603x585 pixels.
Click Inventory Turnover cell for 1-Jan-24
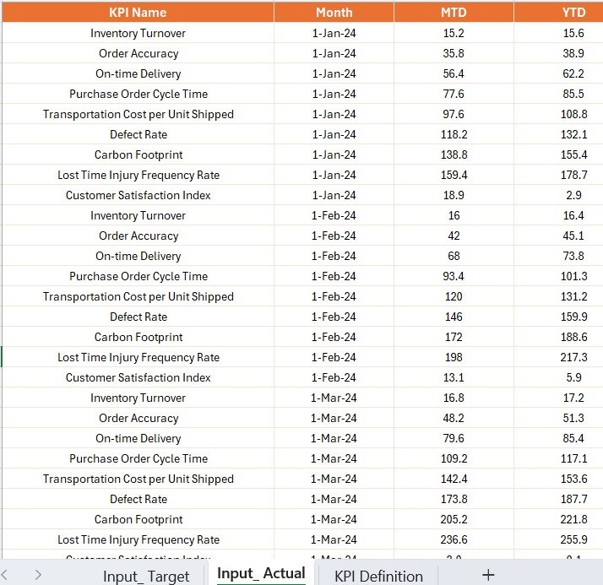coord(138,33)
